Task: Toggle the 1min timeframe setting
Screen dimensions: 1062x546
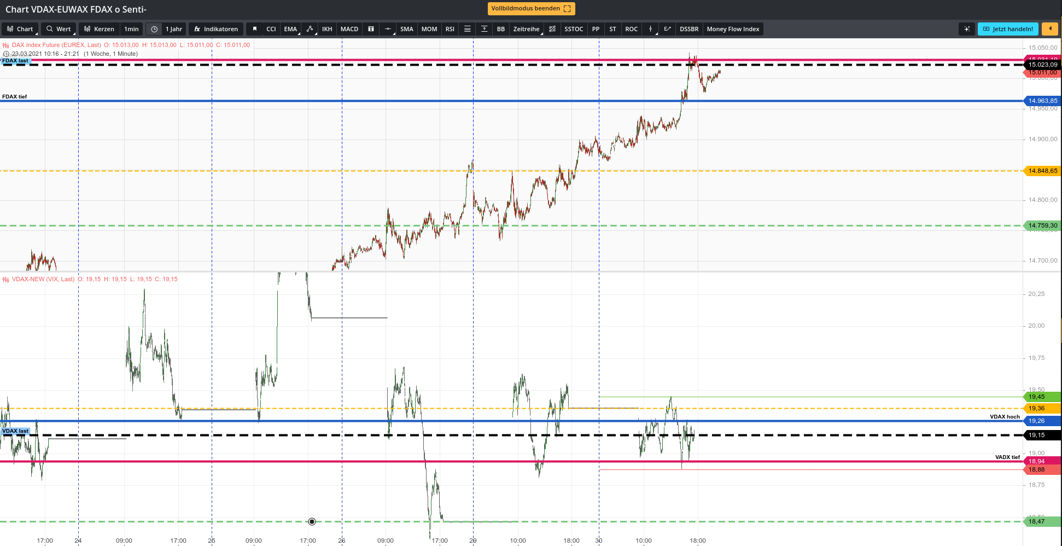Action: click(131, 29)
